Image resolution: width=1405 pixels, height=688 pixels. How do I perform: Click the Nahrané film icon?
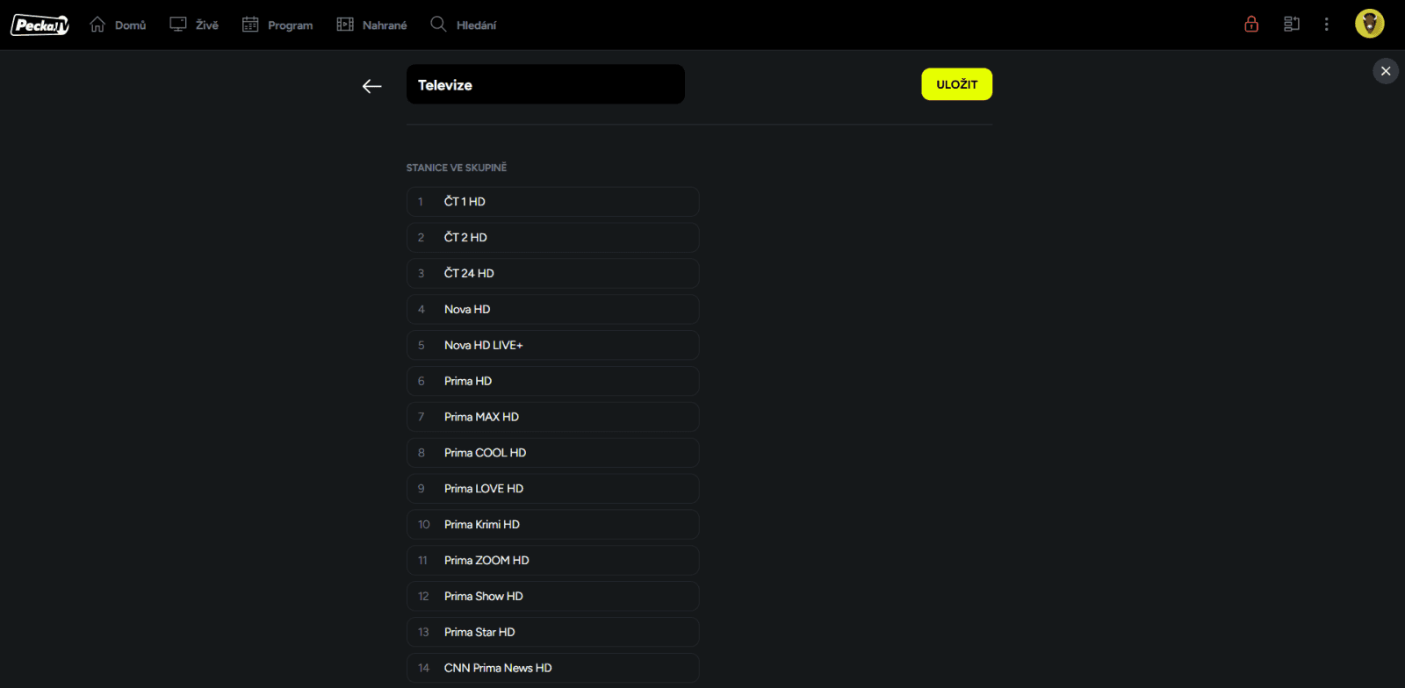[x=345, y=25]
